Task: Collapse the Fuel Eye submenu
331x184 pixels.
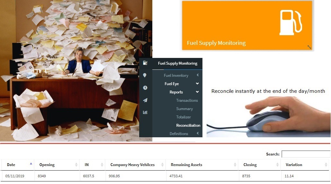Action: [197, 84]
